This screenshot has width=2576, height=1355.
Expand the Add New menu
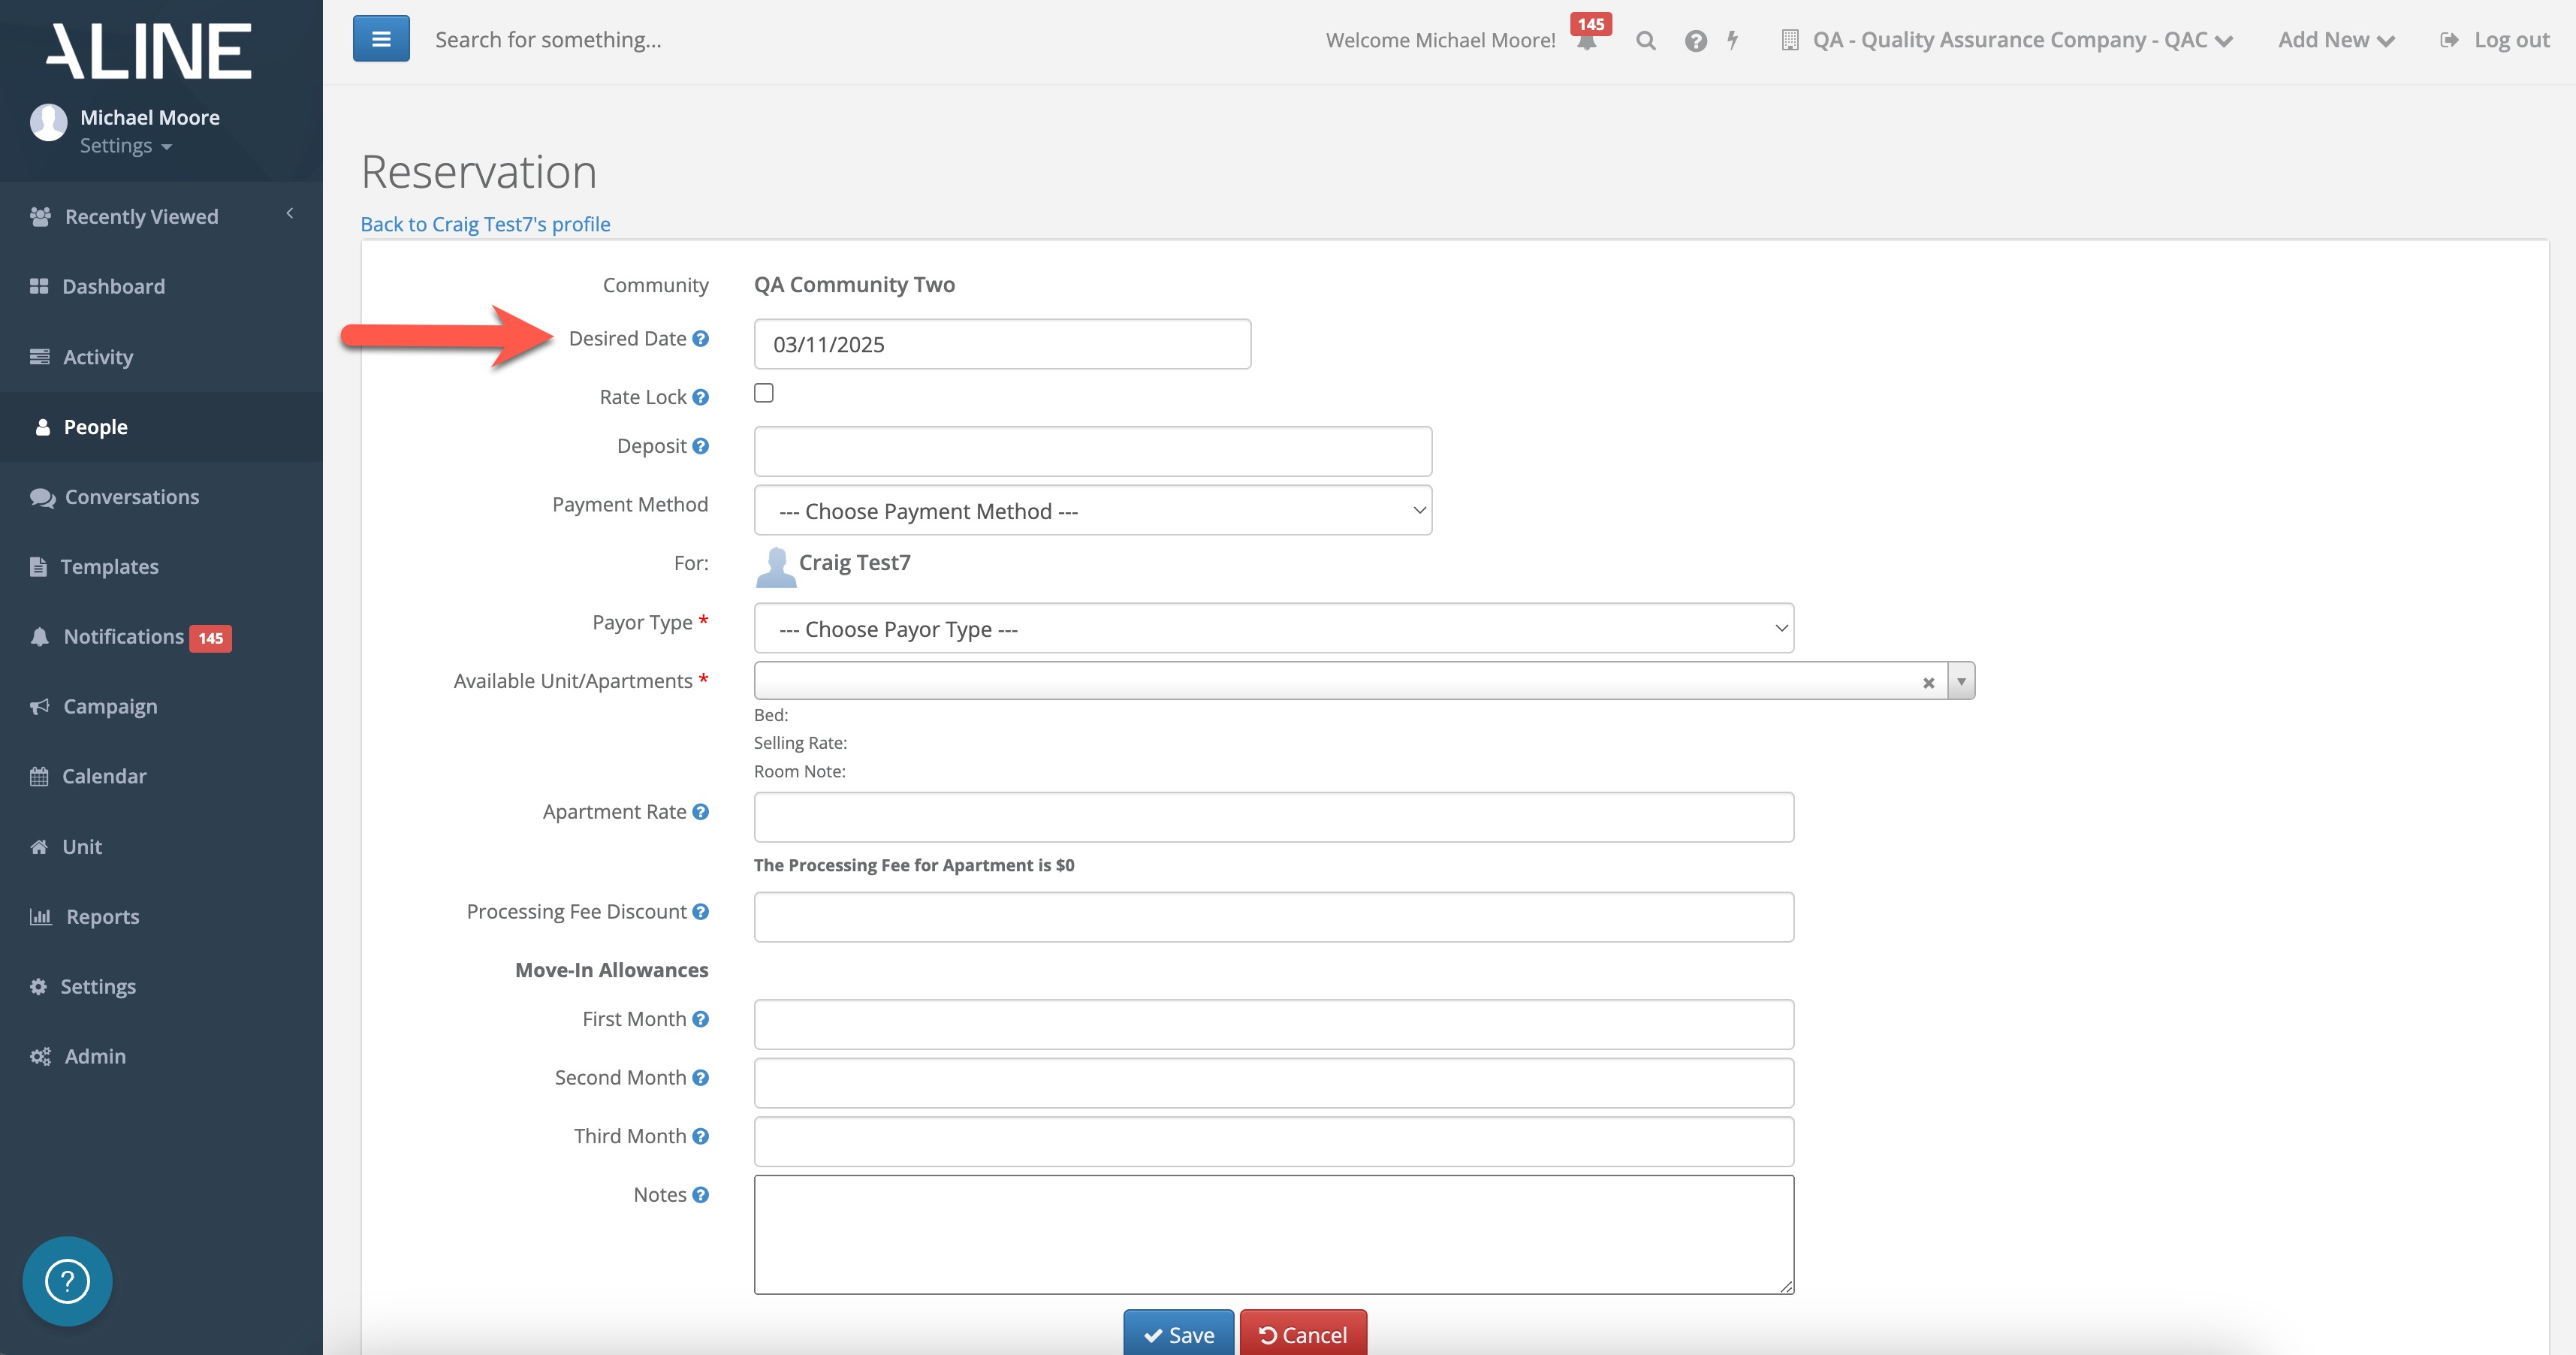2335,40
